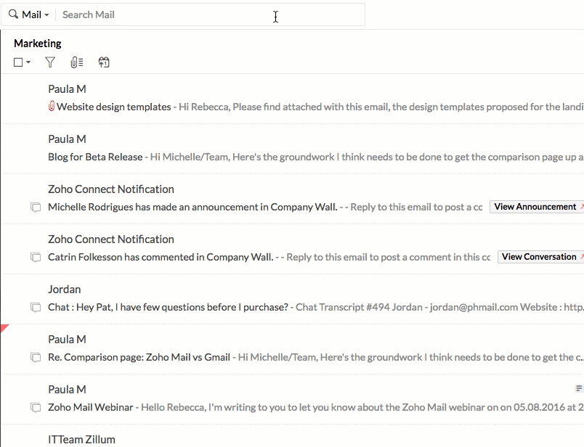
Task: Click the thread icon on Catrin Folkesson notification
Action: pyautogui.click(x=36, y=258)
